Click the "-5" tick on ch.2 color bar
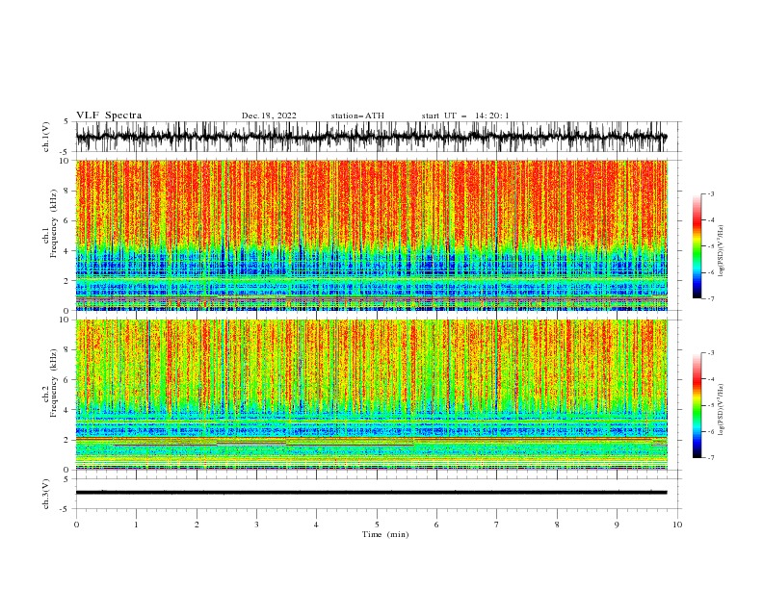This screenshot has width=763, height=589. coord(710,406)
